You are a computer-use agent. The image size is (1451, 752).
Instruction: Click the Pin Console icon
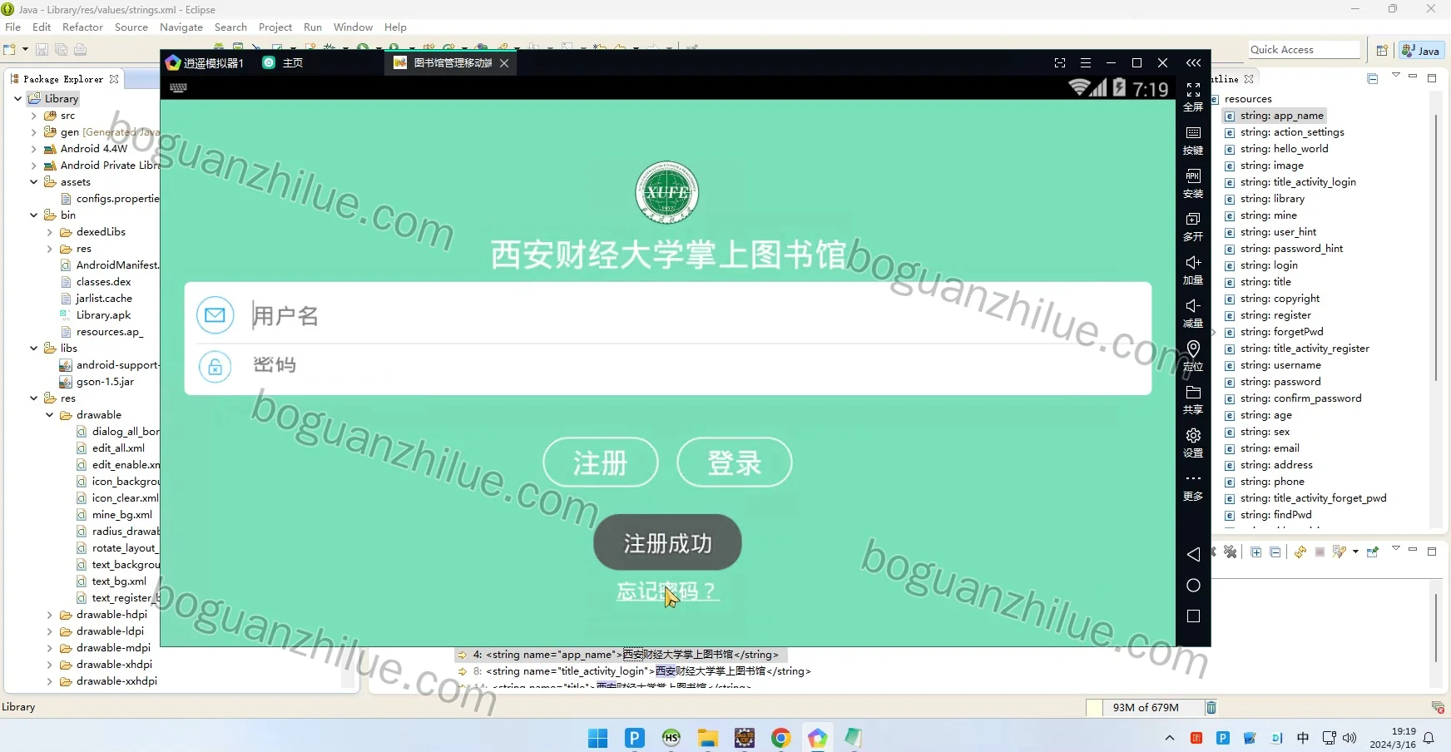[1373, 552]
